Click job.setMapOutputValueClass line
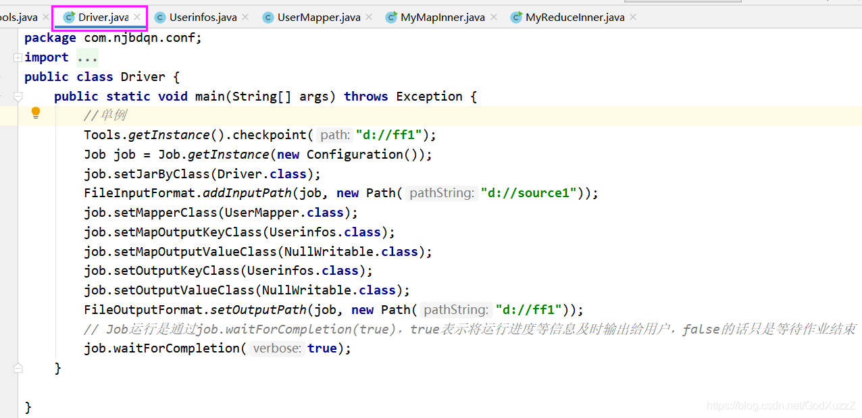 tap(258, 252)
